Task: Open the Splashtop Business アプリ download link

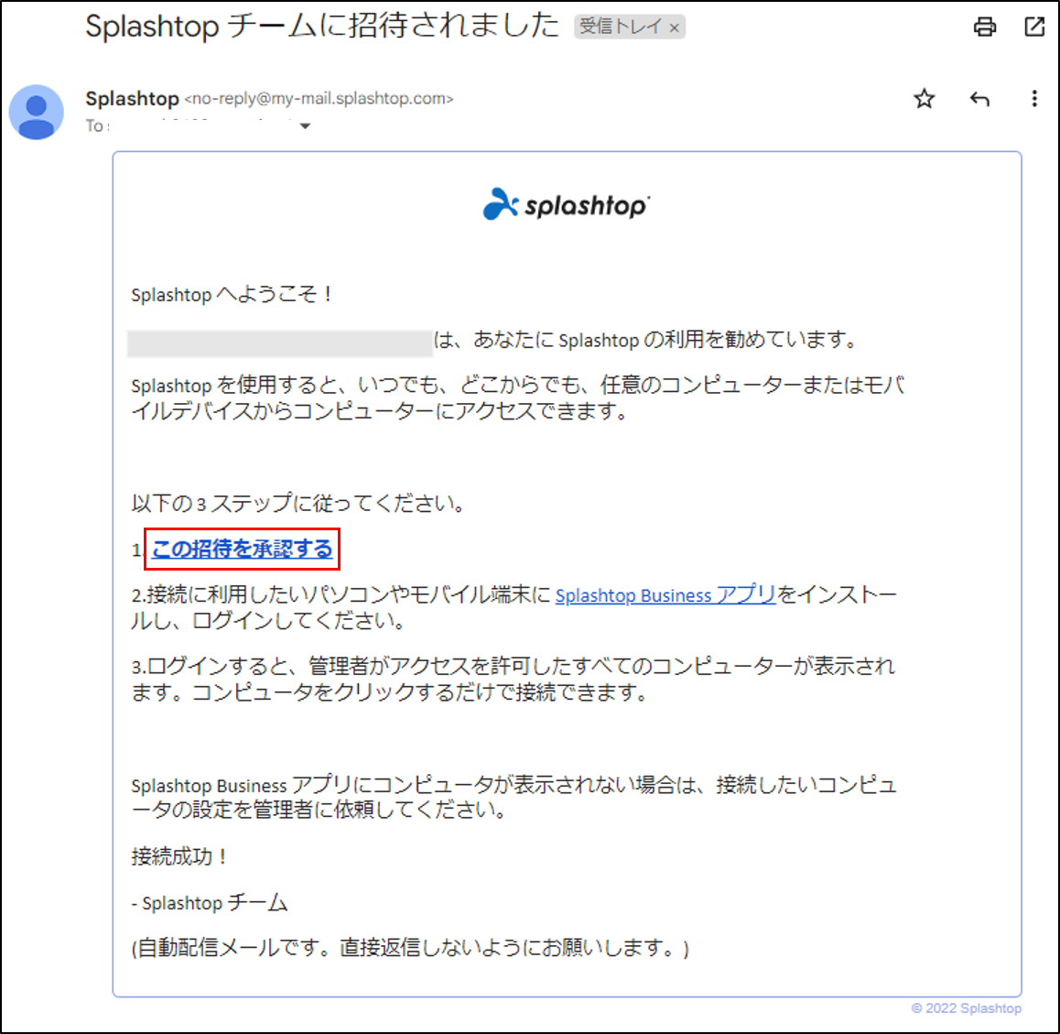Action: tap(663, 594)
